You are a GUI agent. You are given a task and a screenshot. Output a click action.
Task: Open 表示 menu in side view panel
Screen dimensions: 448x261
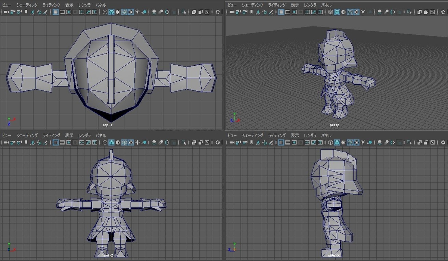(295, 135)
